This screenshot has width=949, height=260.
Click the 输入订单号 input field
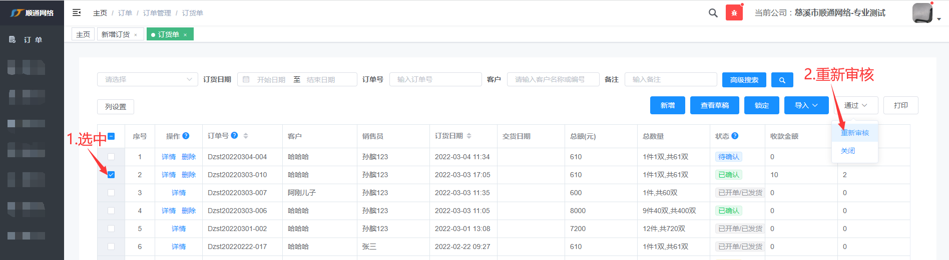pyautogui.click(x=435, y=79)
